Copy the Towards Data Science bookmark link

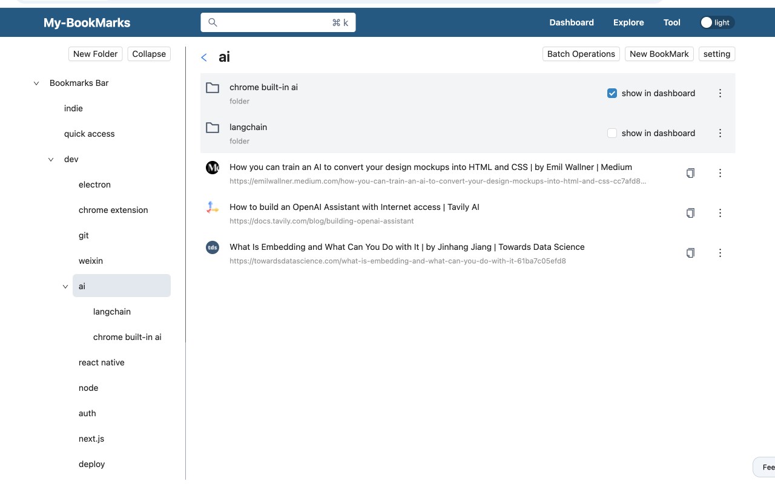tap(690, 253)
